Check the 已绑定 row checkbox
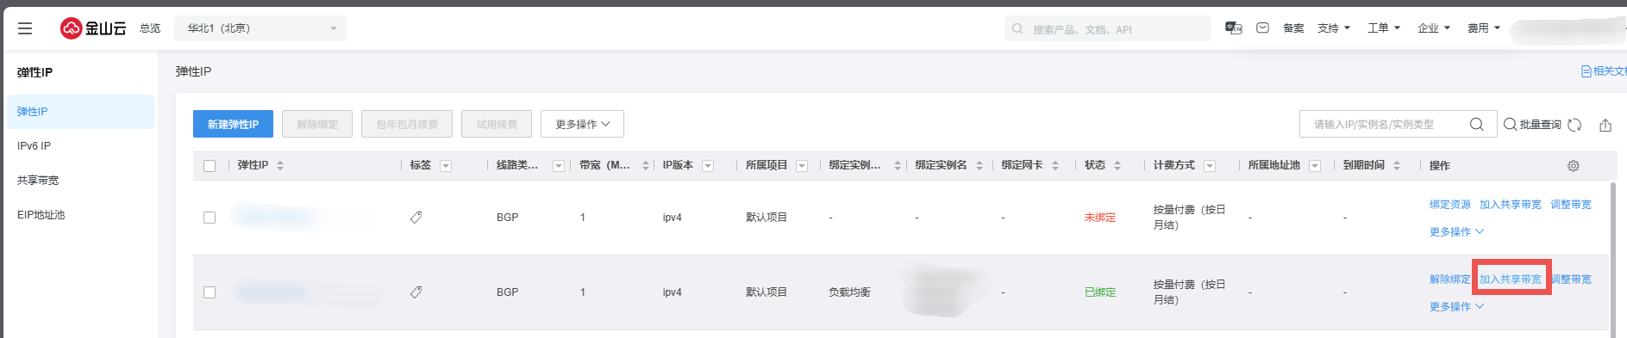This screenshot has width=1627, height=338. point(210,292)
